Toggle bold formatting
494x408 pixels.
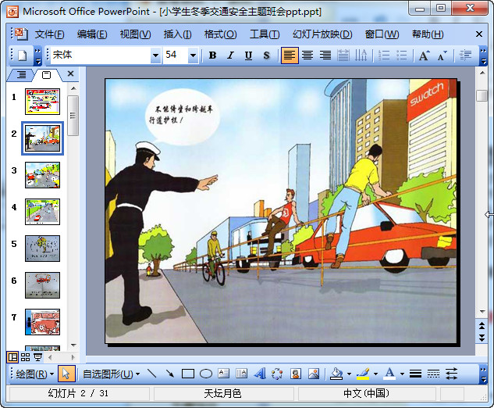pyautogui.click(x=212, y=55)
